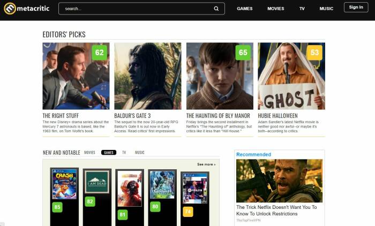The height and width of the screenshot is (226, 375).
Task: Click the Metacritic logo
Action: click(x=27, y=9)
